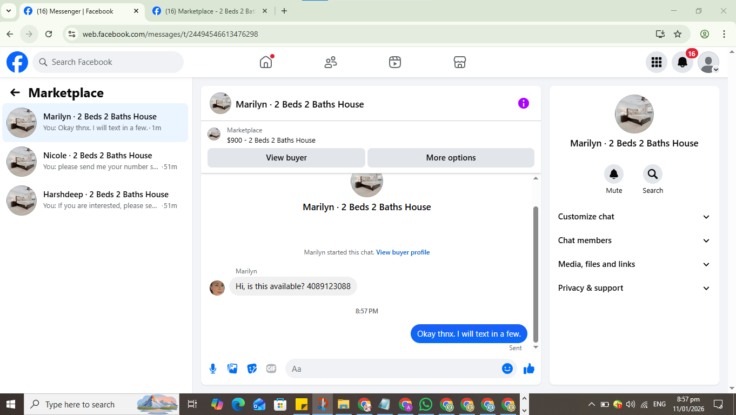Open the Windows notification center
The height and width of the screenshot is (415, 736).
[x=718, y=404]
